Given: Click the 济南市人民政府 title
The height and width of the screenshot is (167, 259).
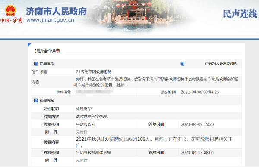Looking at the screenshot, I should [x=56, y=11].
